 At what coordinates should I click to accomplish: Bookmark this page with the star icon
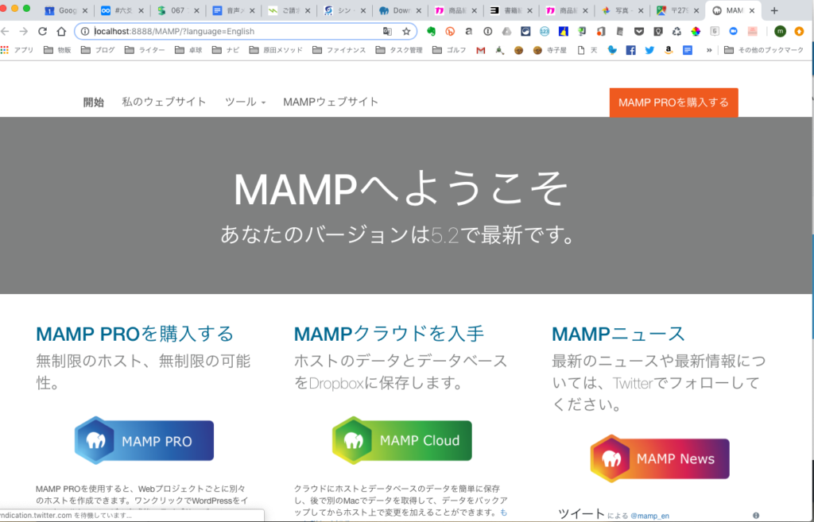coord(406,31)
